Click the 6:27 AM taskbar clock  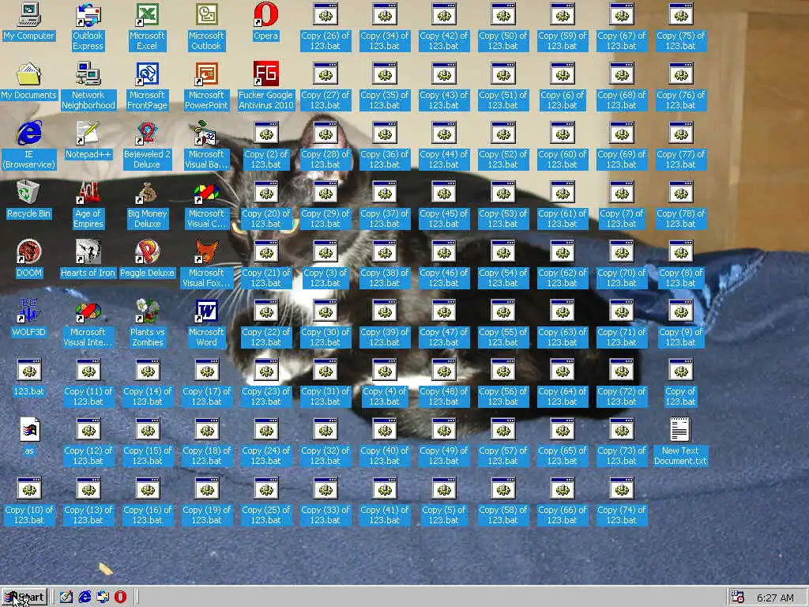(x=775, y=598)
